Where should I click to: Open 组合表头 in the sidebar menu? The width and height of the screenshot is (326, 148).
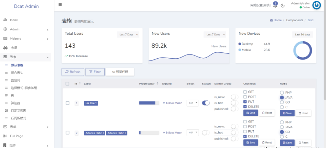point(17,73)
